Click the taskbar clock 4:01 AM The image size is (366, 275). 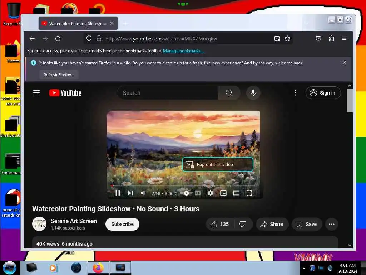pyautogui.click(x=348, y=268)
